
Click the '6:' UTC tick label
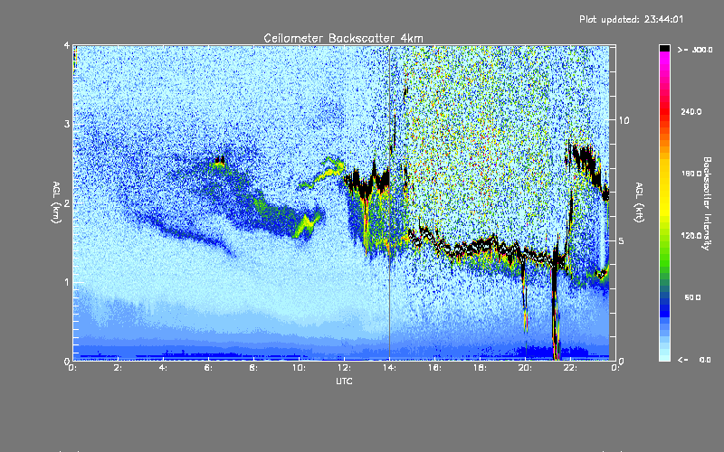209,368
